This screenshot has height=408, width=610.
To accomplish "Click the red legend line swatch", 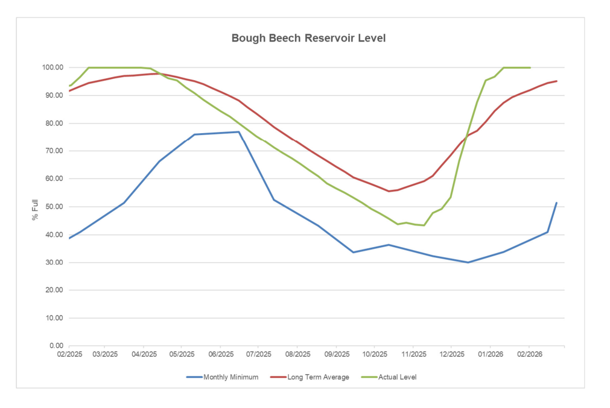I will 279,377.
